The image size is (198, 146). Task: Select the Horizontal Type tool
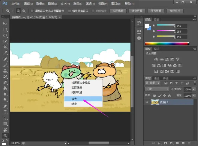(5, 112)
